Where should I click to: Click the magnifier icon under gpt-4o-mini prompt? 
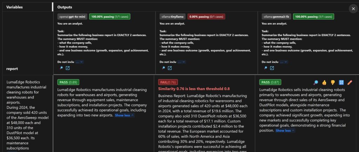[x=61, y=68]
